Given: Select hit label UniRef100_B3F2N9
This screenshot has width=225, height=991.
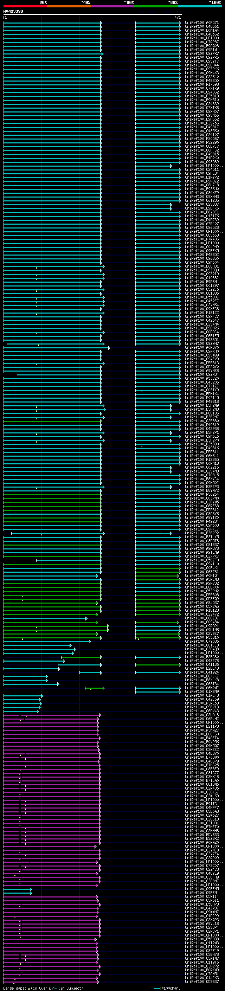Looking at the screenshot, I should tap(202, 405).
